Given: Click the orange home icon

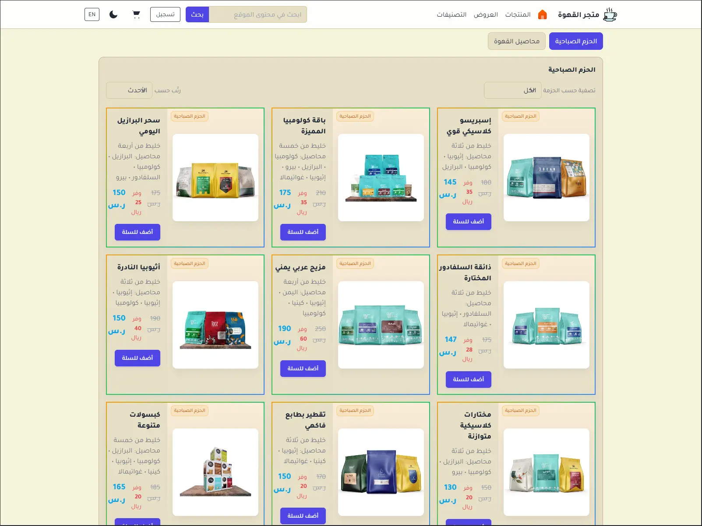Looking at the screenshot, I should (x=542, y=15).
